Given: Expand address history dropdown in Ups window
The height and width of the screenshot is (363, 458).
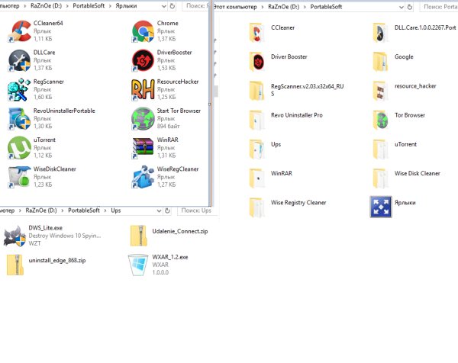Looking at the screenshot, I should [160, 210].
